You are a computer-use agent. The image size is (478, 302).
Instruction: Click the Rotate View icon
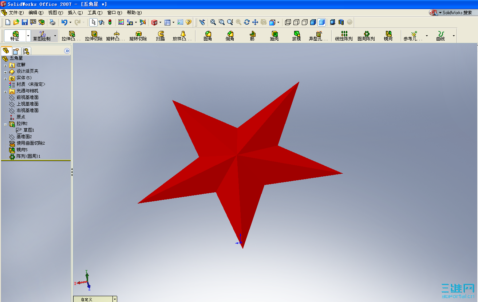click(x=247, y=22)
